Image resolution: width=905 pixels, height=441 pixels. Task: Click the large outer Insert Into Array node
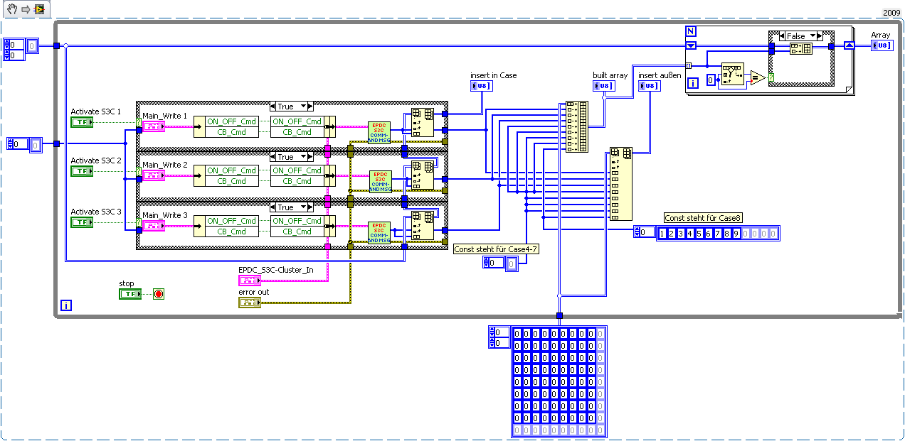click(x=621, y=184)
